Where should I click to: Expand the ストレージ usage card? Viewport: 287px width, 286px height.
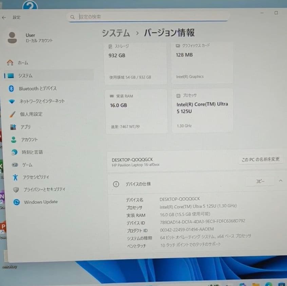pos(136,63)
